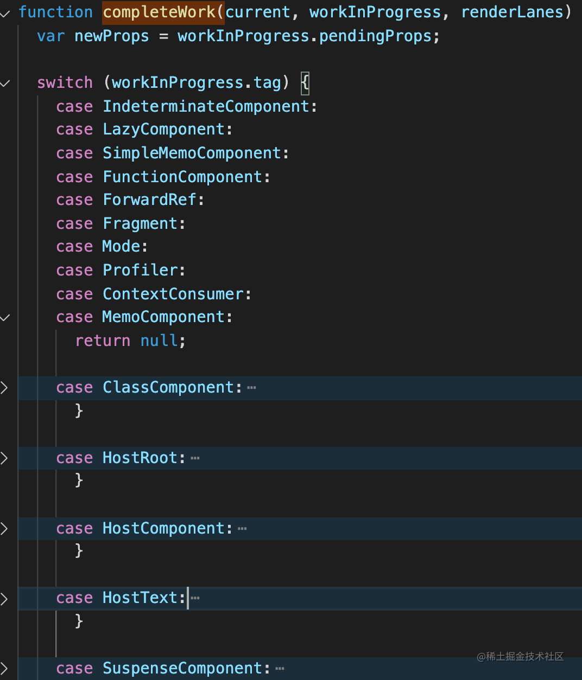The height and width of the screenshot is (680, 582).
Task: Click the ellipsis after ClassComponent
Action: 251,388
